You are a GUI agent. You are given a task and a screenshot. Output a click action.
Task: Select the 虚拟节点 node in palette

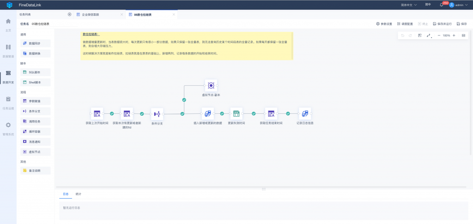[35, 152]
